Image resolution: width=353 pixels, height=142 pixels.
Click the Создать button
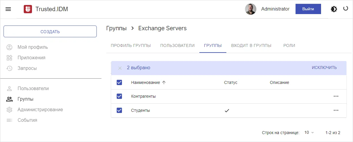50,32
